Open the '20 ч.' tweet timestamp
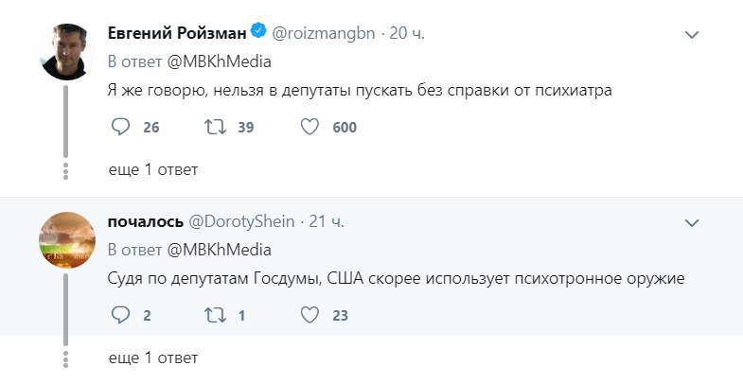Image resolution: width=743 pixels, height=384 pixels. coord(407,34)
